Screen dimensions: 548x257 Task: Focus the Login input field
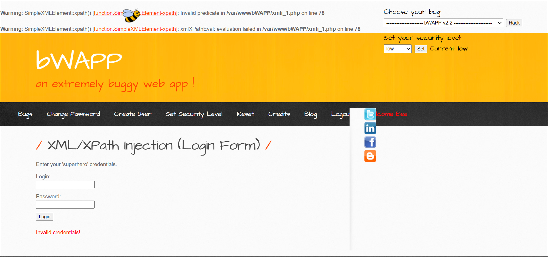(x=65, y=184)
